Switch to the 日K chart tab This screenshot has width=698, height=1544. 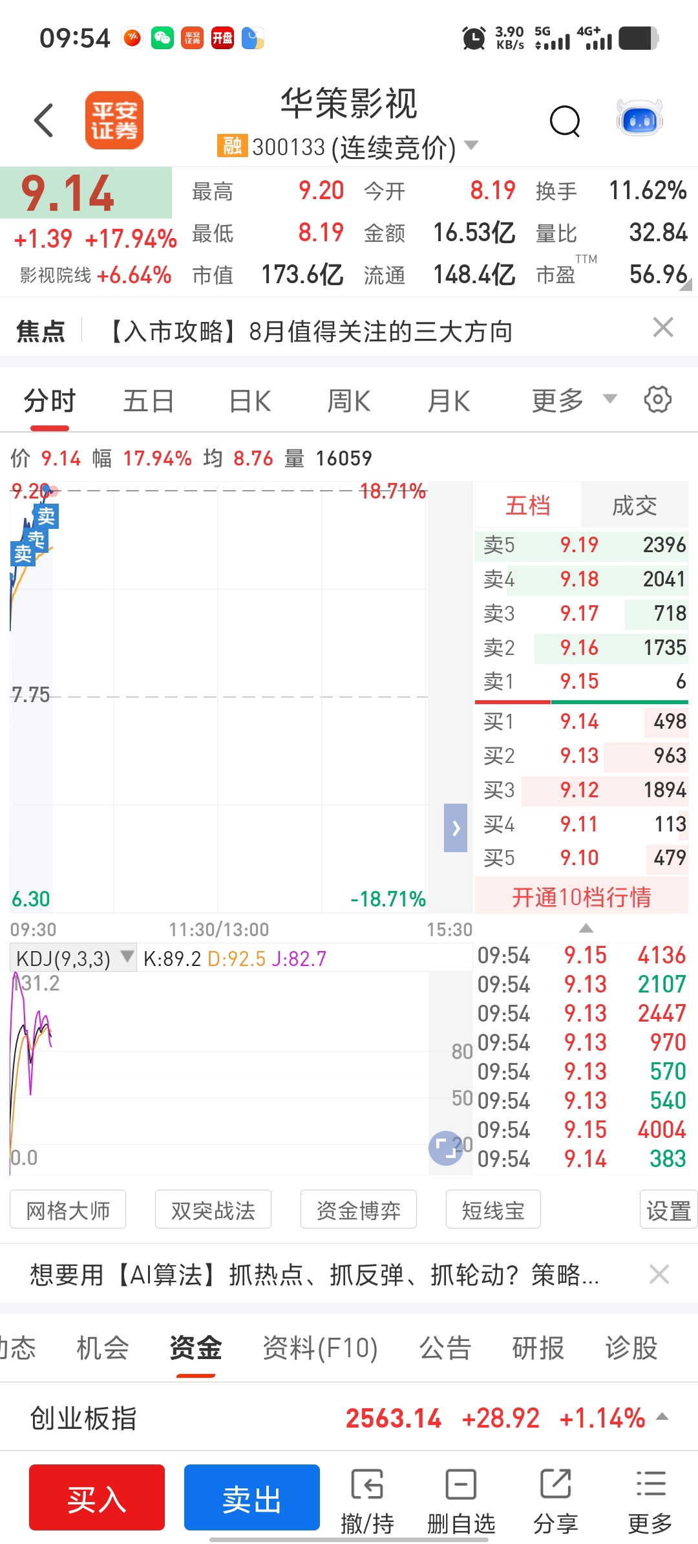pyautogui.click(x=250, y=401)
